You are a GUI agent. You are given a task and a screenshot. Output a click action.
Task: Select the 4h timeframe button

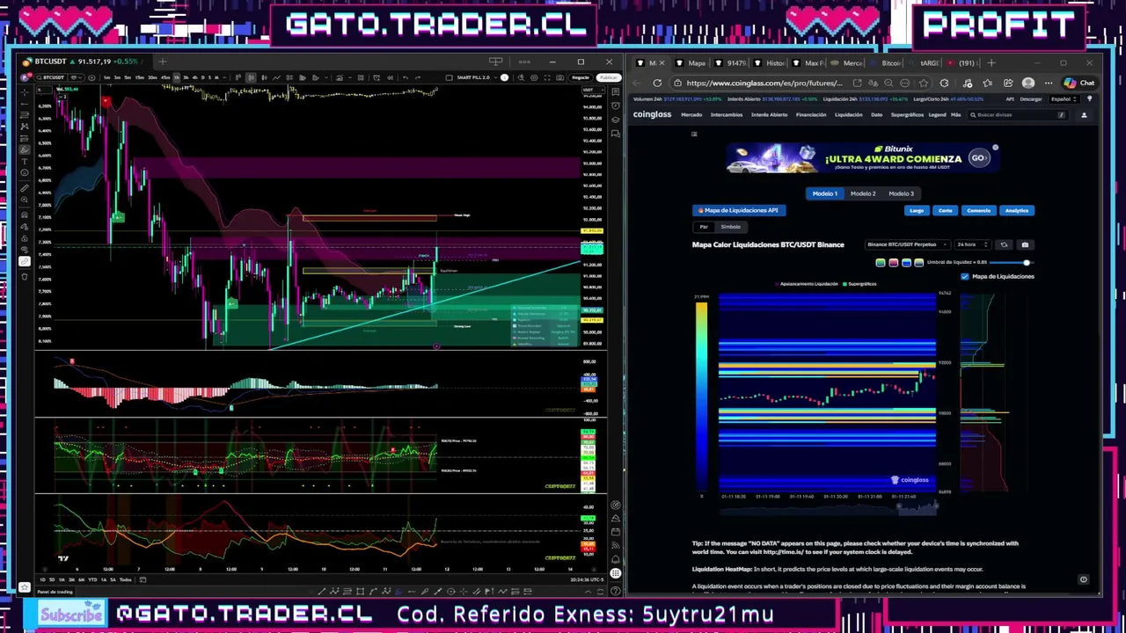pos(194,77)
